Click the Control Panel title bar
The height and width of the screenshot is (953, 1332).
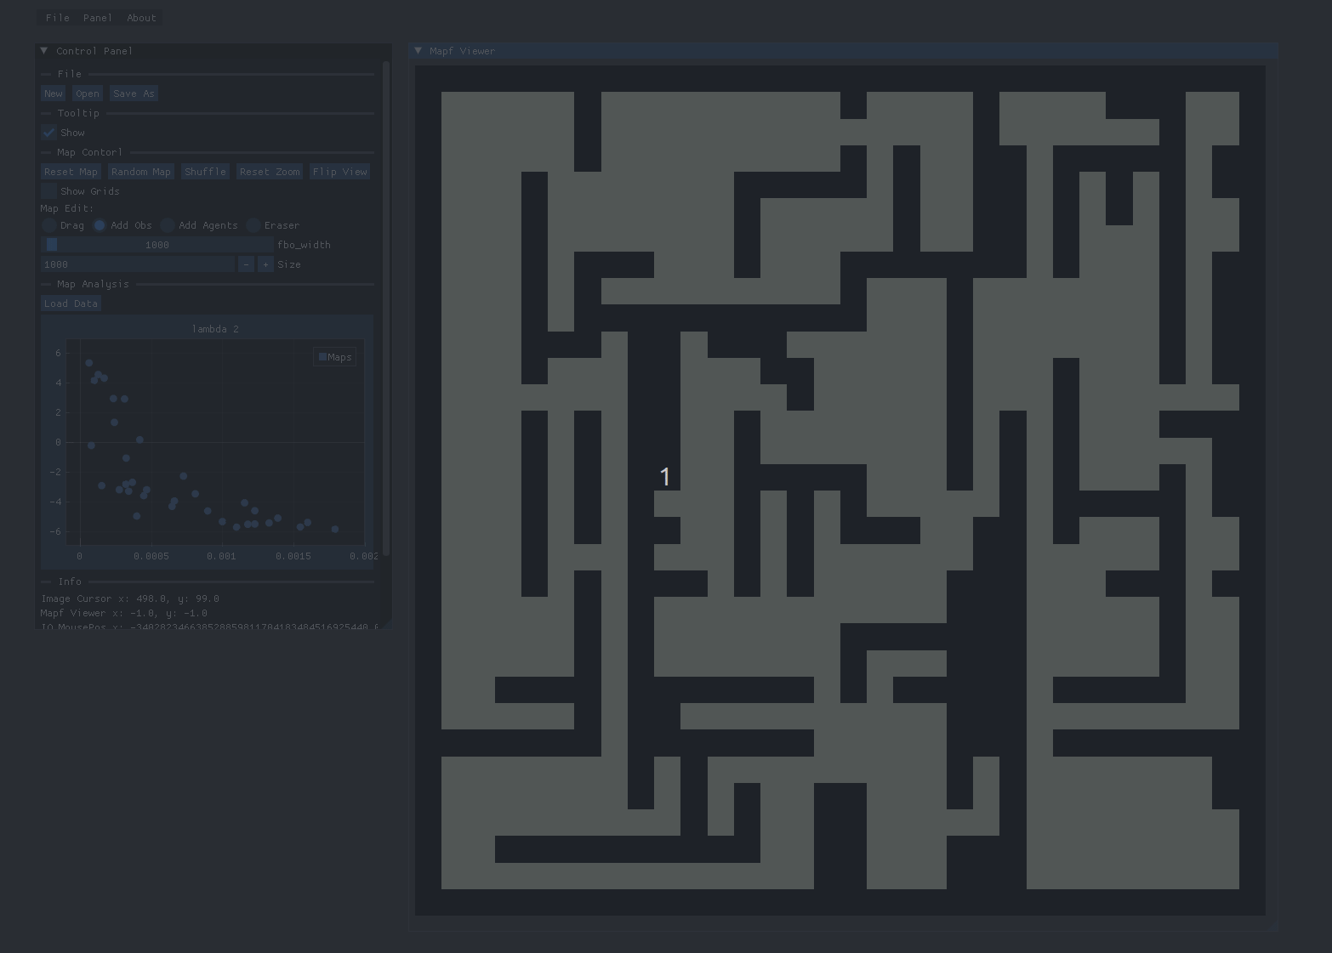213,51
